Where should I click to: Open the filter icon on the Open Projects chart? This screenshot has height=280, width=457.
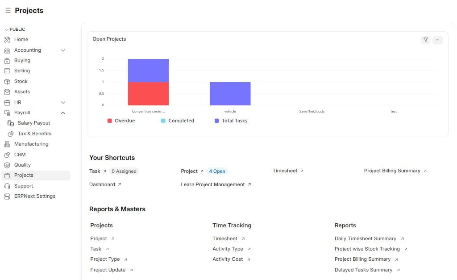click(425, 40)
